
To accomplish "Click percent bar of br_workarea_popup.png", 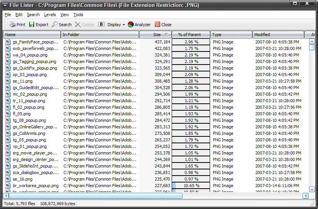I will (191, 186).
